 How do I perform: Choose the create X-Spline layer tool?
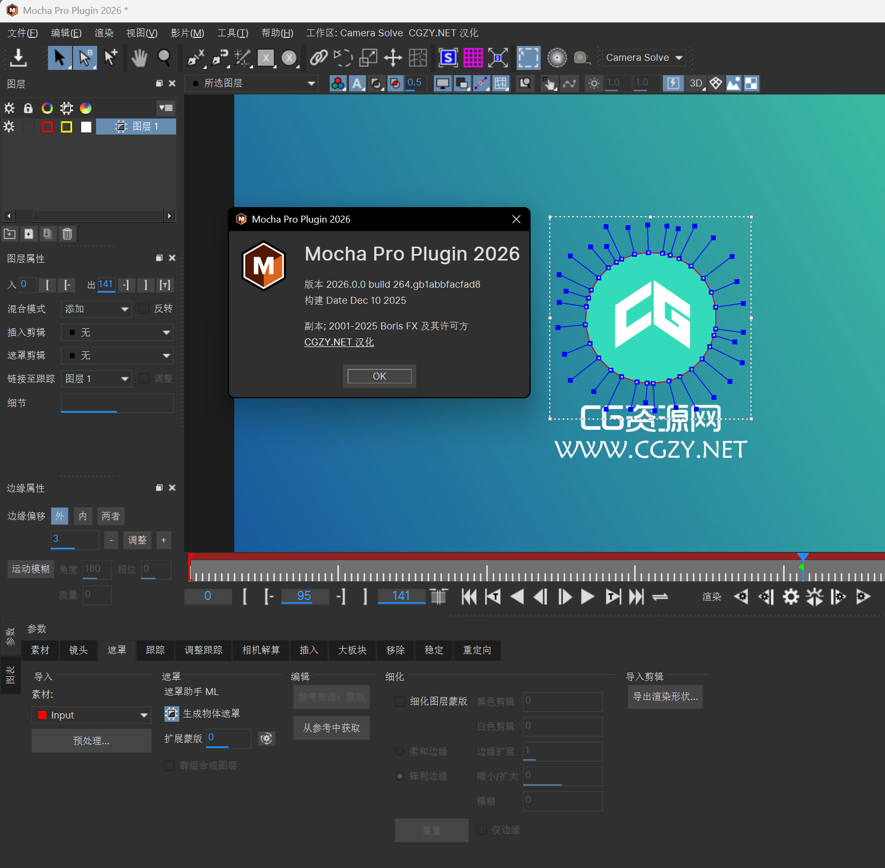[x=196, y=58]
